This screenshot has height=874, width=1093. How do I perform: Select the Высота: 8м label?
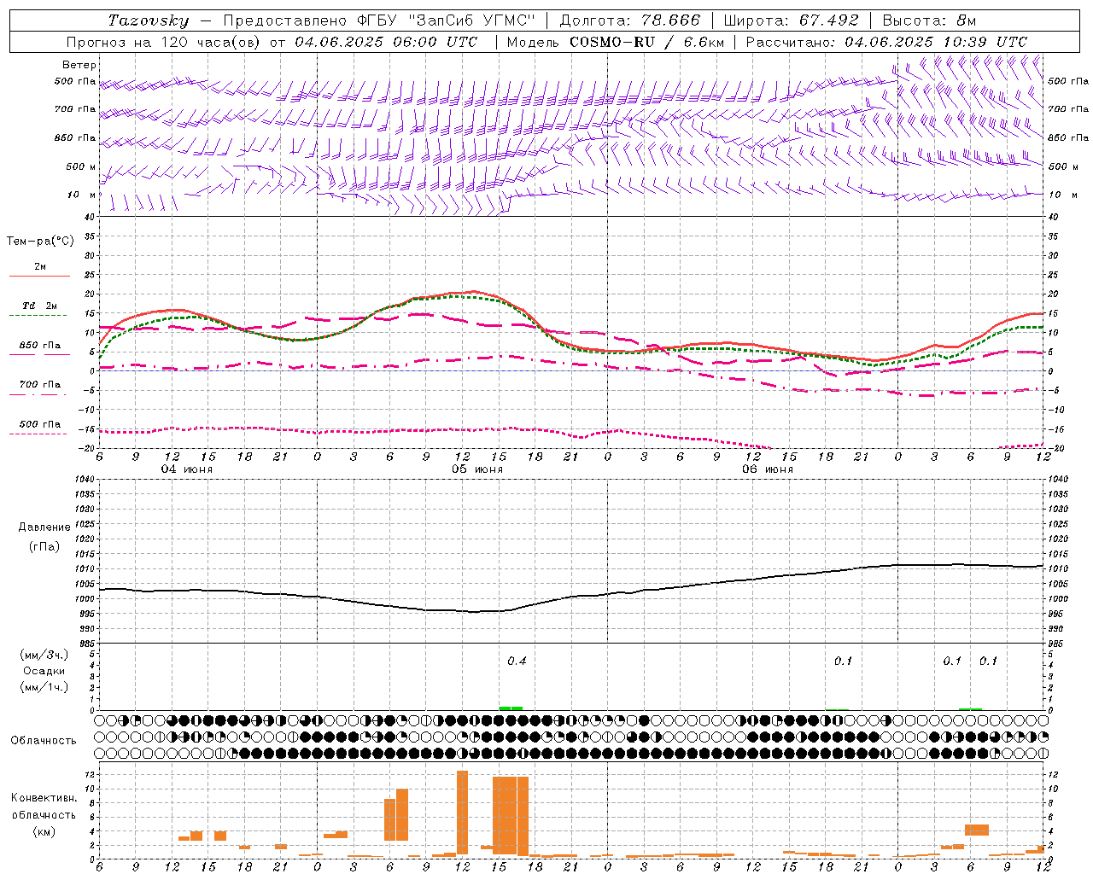coord(928,20)
